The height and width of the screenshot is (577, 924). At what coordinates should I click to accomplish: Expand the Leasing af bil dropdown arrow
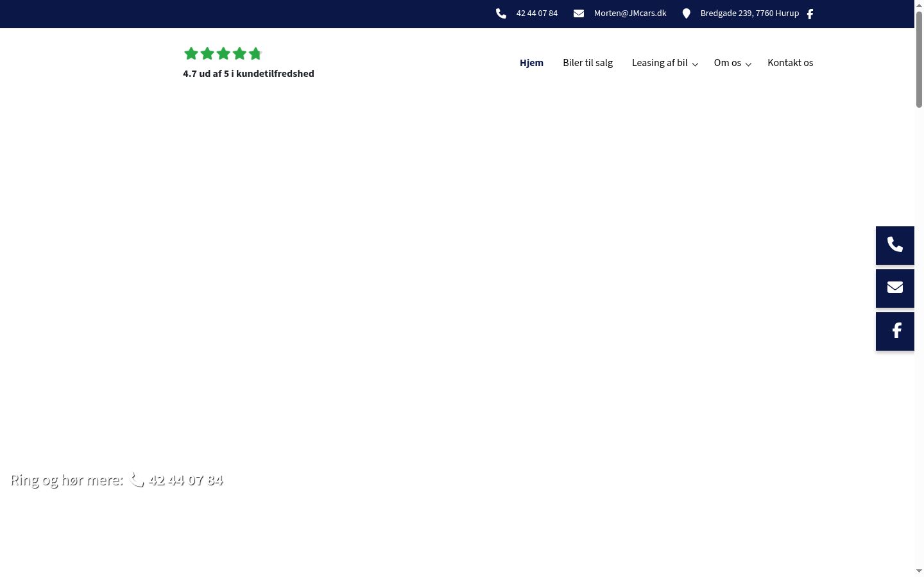tap(695, 64)
